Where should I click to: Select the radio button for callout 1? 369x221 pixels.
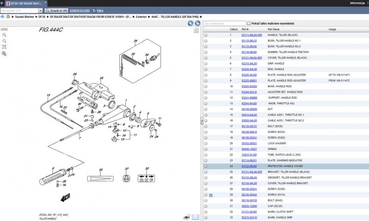pyautogui.click(x=206, y=35)
